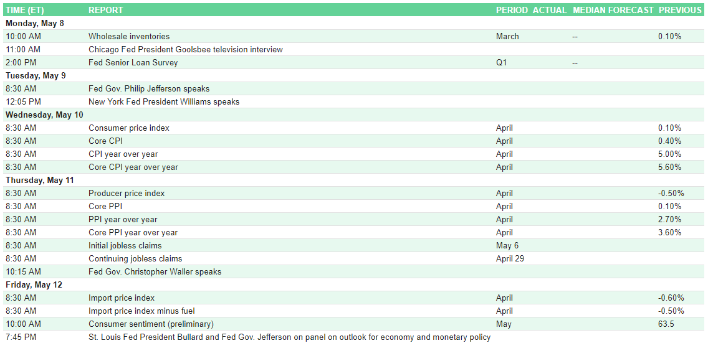
Task: Click the REPORT column header
Action: pyautogui.click(x=106, y=10)
